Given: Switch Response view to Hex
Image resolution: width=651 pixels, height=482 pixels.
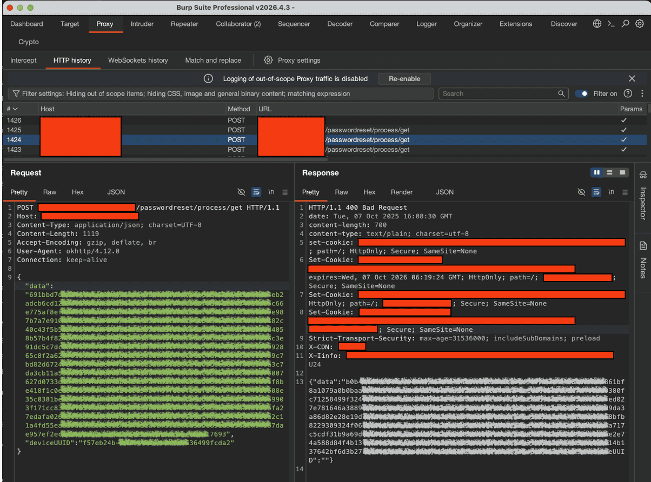Looking at the screenshot, I should coord(369,192).
